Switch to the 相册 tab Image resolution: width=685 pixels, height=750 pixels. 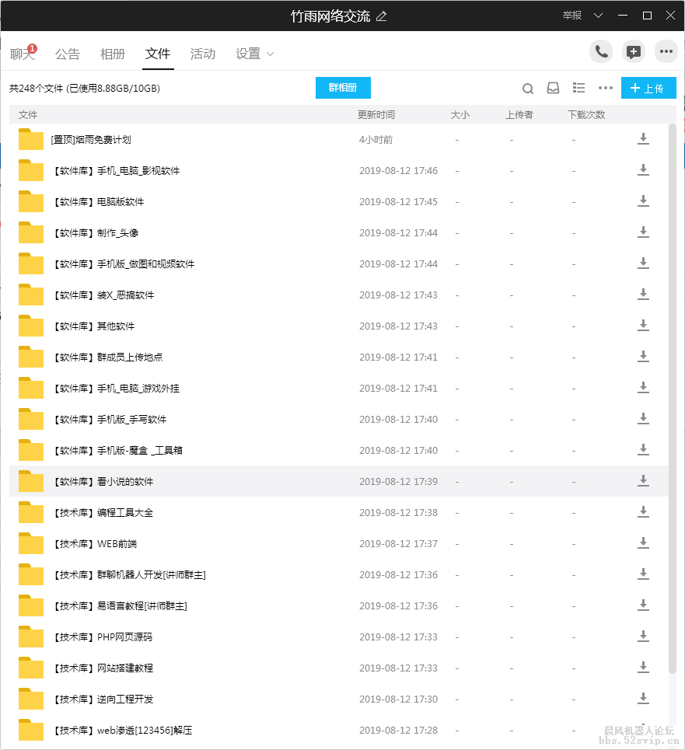[113, 54]
